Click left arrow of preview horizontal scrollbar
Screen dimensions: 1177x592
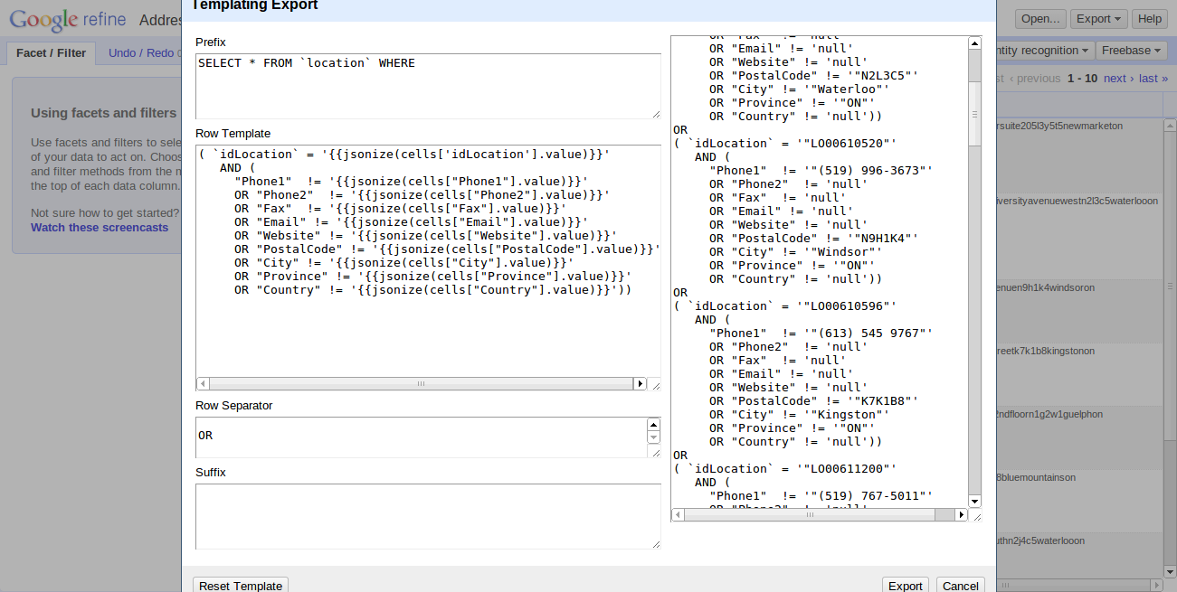tap(678, 514)
